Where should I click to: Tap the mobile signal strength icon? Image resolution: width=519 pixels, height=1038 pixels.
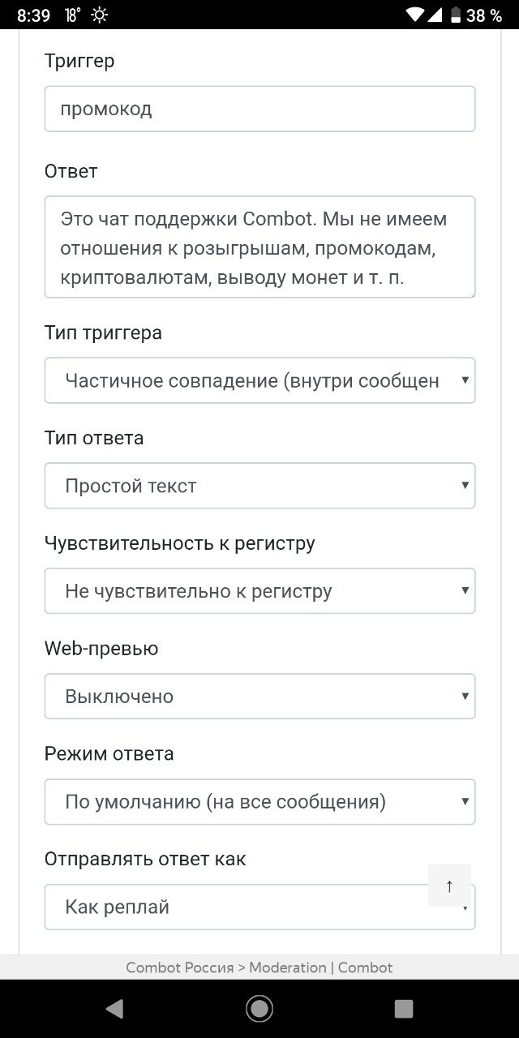coord(437,15)
